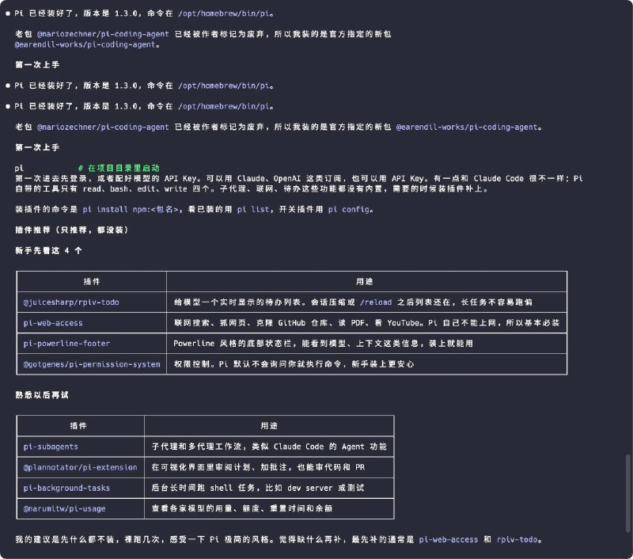Click the description starting "在可视化界面里审阅计划"
Image resolution: width=633 pixels, height=559 pixels.
259,467
